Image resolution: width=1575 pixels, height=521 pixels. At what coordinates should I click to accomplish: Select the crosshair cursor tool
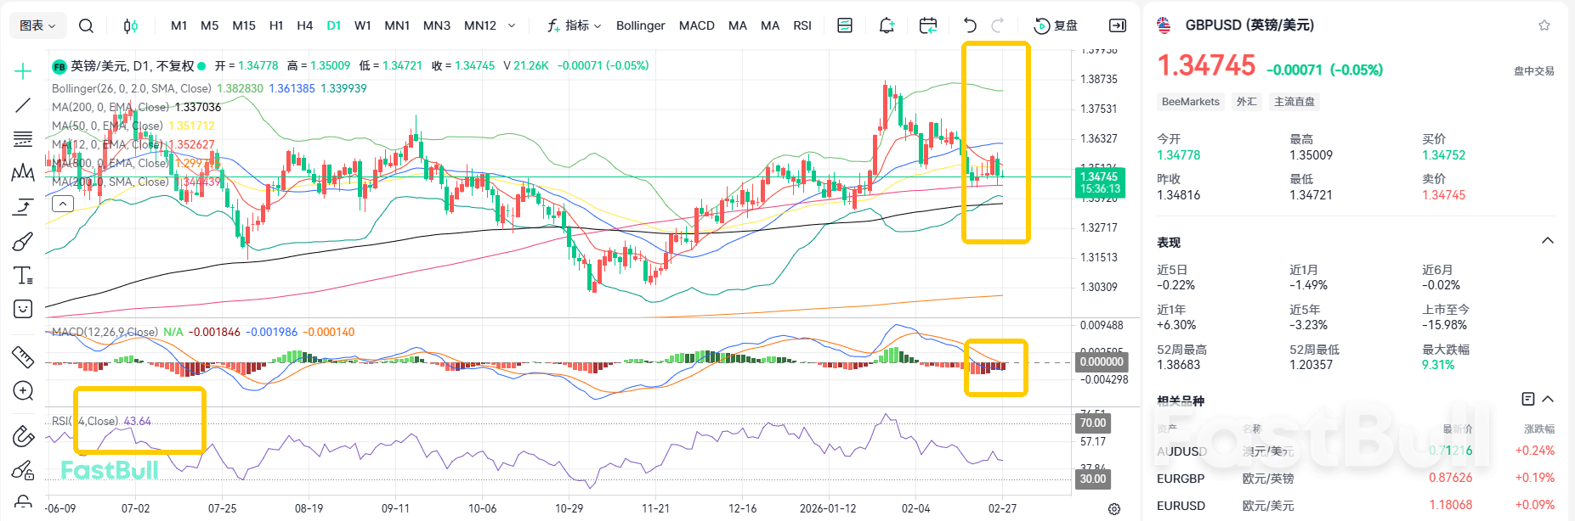23,71
